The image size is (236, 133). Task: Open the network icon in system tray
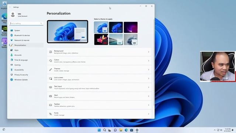[x=218, y=130]
